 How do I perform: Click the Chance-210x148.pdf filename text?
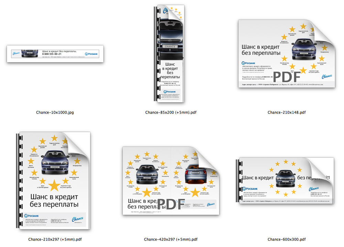(x=287, y=112)
